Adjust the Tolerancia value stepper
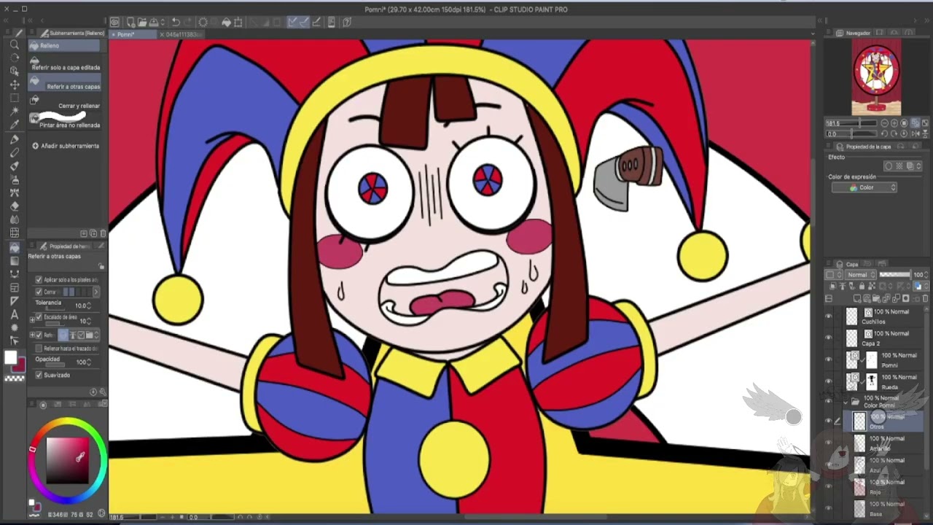933x525 pixels. (x=89, y=306)
